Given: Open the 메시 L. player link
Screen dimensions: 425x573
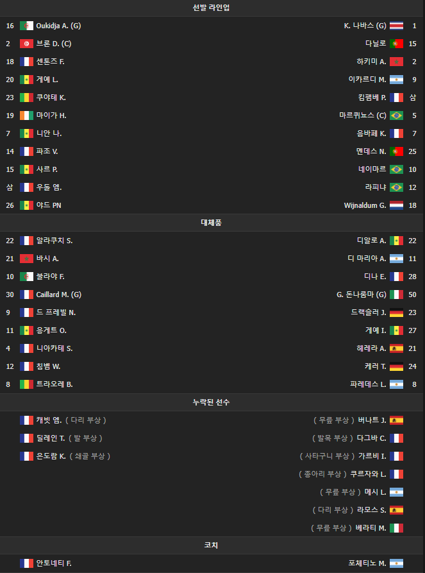Looking at the screenshot, I should [375, 492].
